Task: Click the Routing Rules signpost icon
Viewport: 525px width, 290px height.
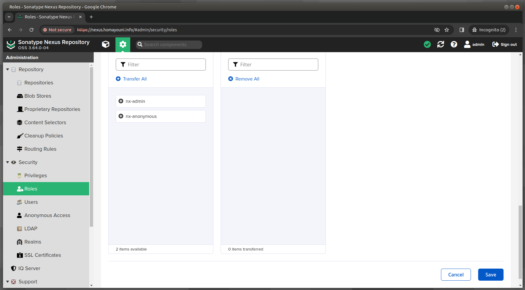Action: [20, 149]
